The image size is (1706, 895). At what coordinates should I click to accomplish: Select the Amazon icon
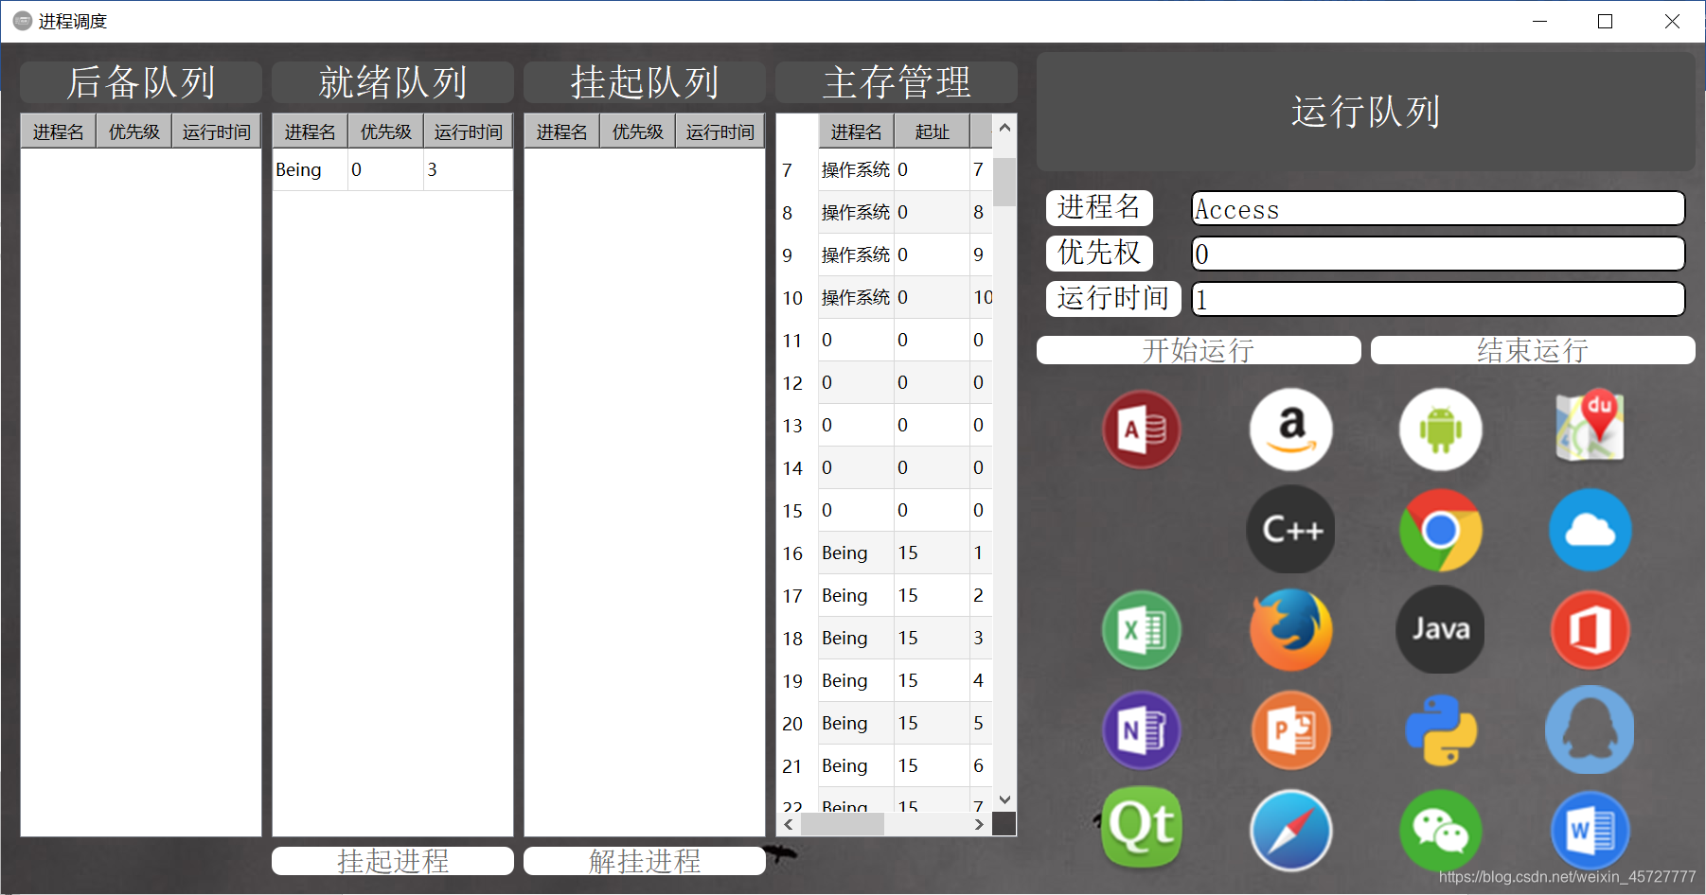pos(1291,430)
